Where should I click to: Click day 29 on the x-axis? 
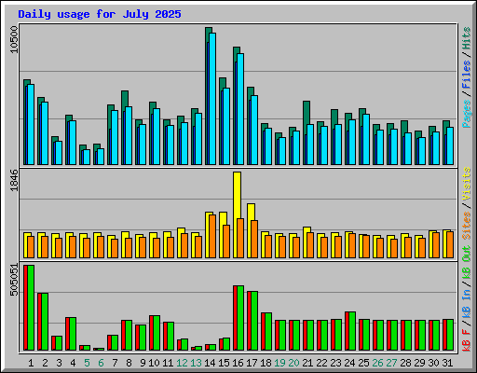pyautogui.click(x=419, y=363)
